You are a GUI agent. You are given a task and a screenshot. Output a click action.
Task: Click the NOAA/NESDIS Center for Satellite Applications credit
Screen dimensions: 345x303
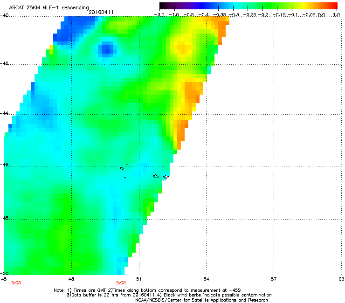201,300
